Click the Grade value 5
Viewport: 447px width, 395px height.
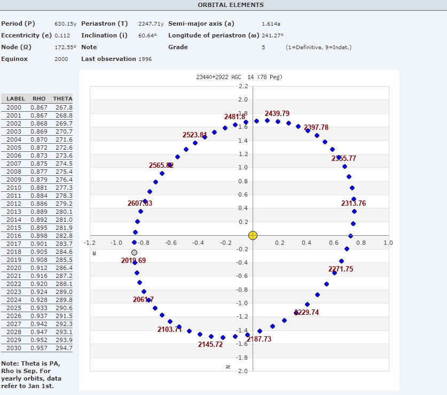[x=263, y=47]
